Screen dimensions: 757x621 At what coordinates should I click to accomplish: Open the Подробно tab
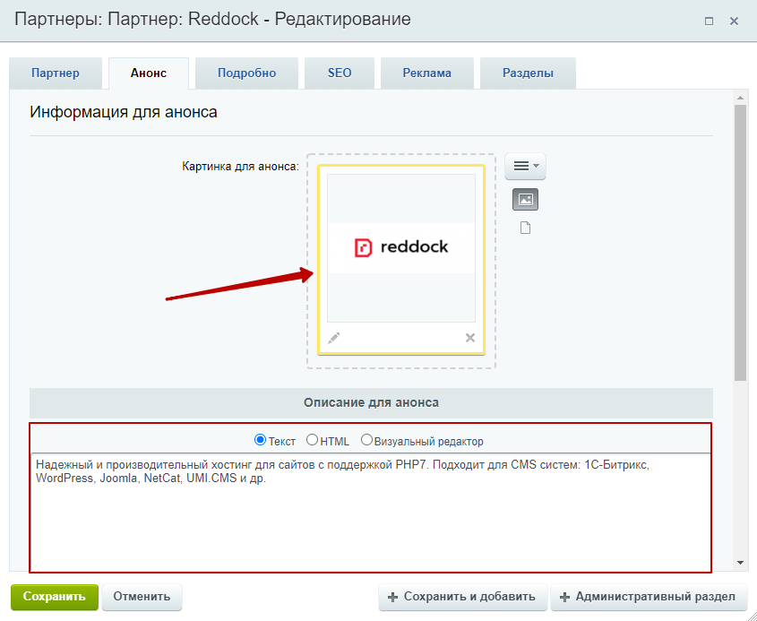click(x=246, y=73)
